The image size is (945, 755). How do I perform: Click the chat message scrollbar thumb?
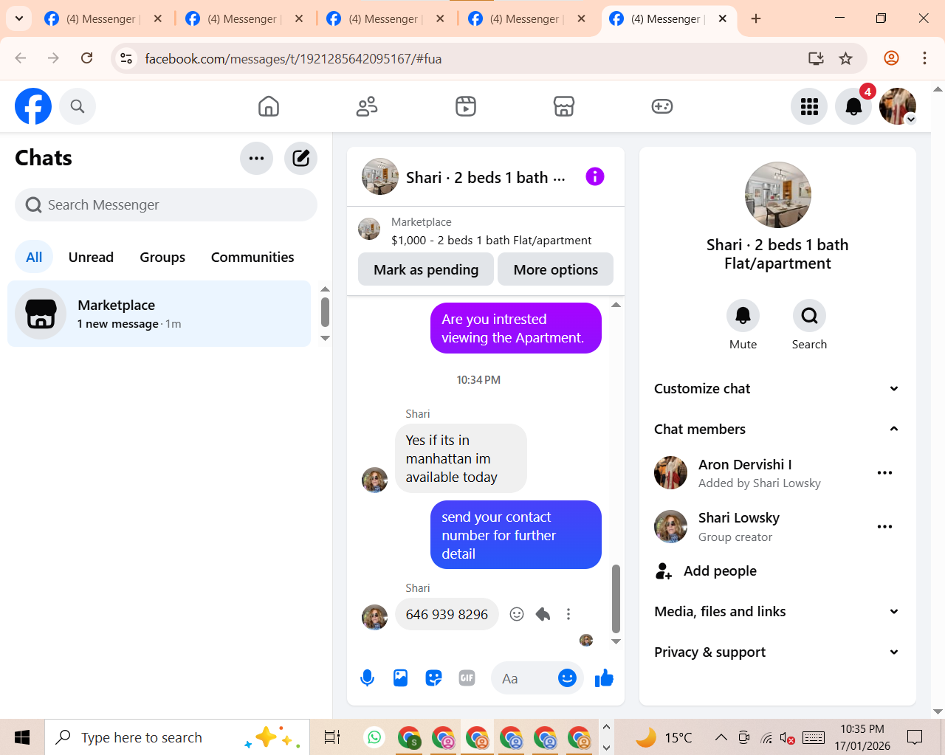[616, 599]
